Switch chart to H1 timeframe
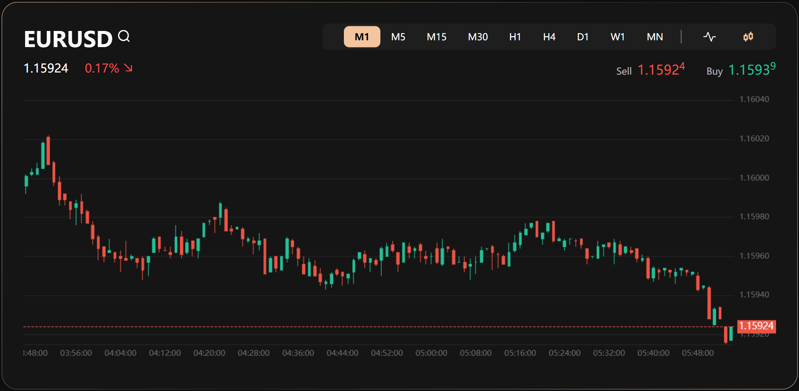The height and width of the screenshot is (391, 799). click(515, 37)
